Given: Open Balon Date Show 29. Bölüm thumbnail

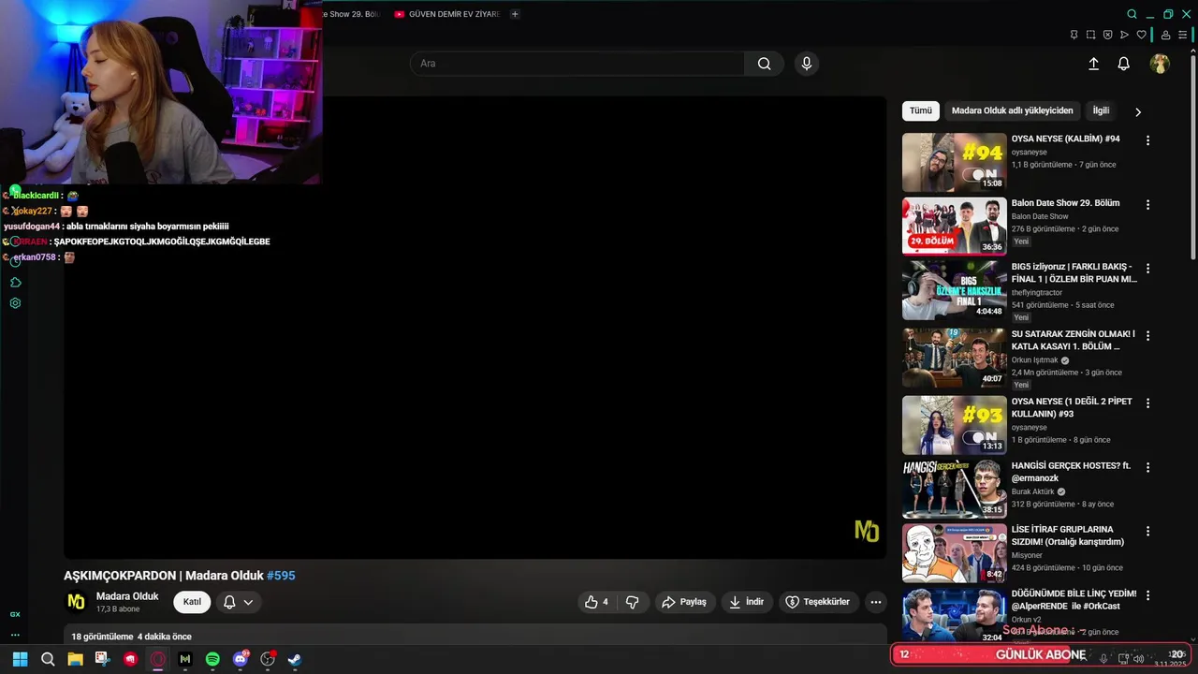Looking at the screenshot, I should pos(954,226).
